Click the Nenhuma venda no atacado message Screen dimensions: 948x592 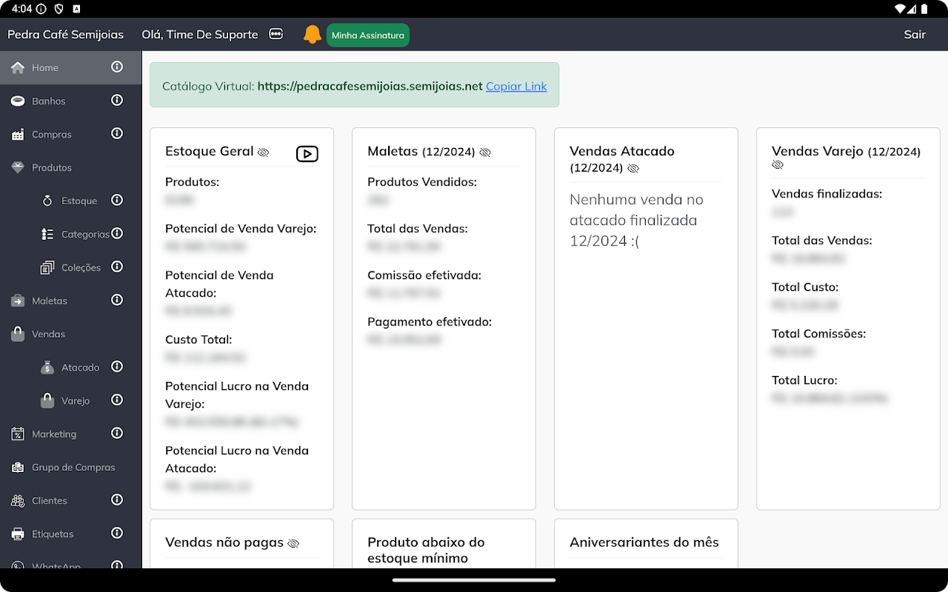[637, 220]
